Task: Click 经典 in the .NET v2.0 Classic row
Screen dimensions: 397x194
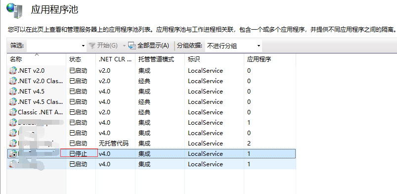Action: [144, 81]
